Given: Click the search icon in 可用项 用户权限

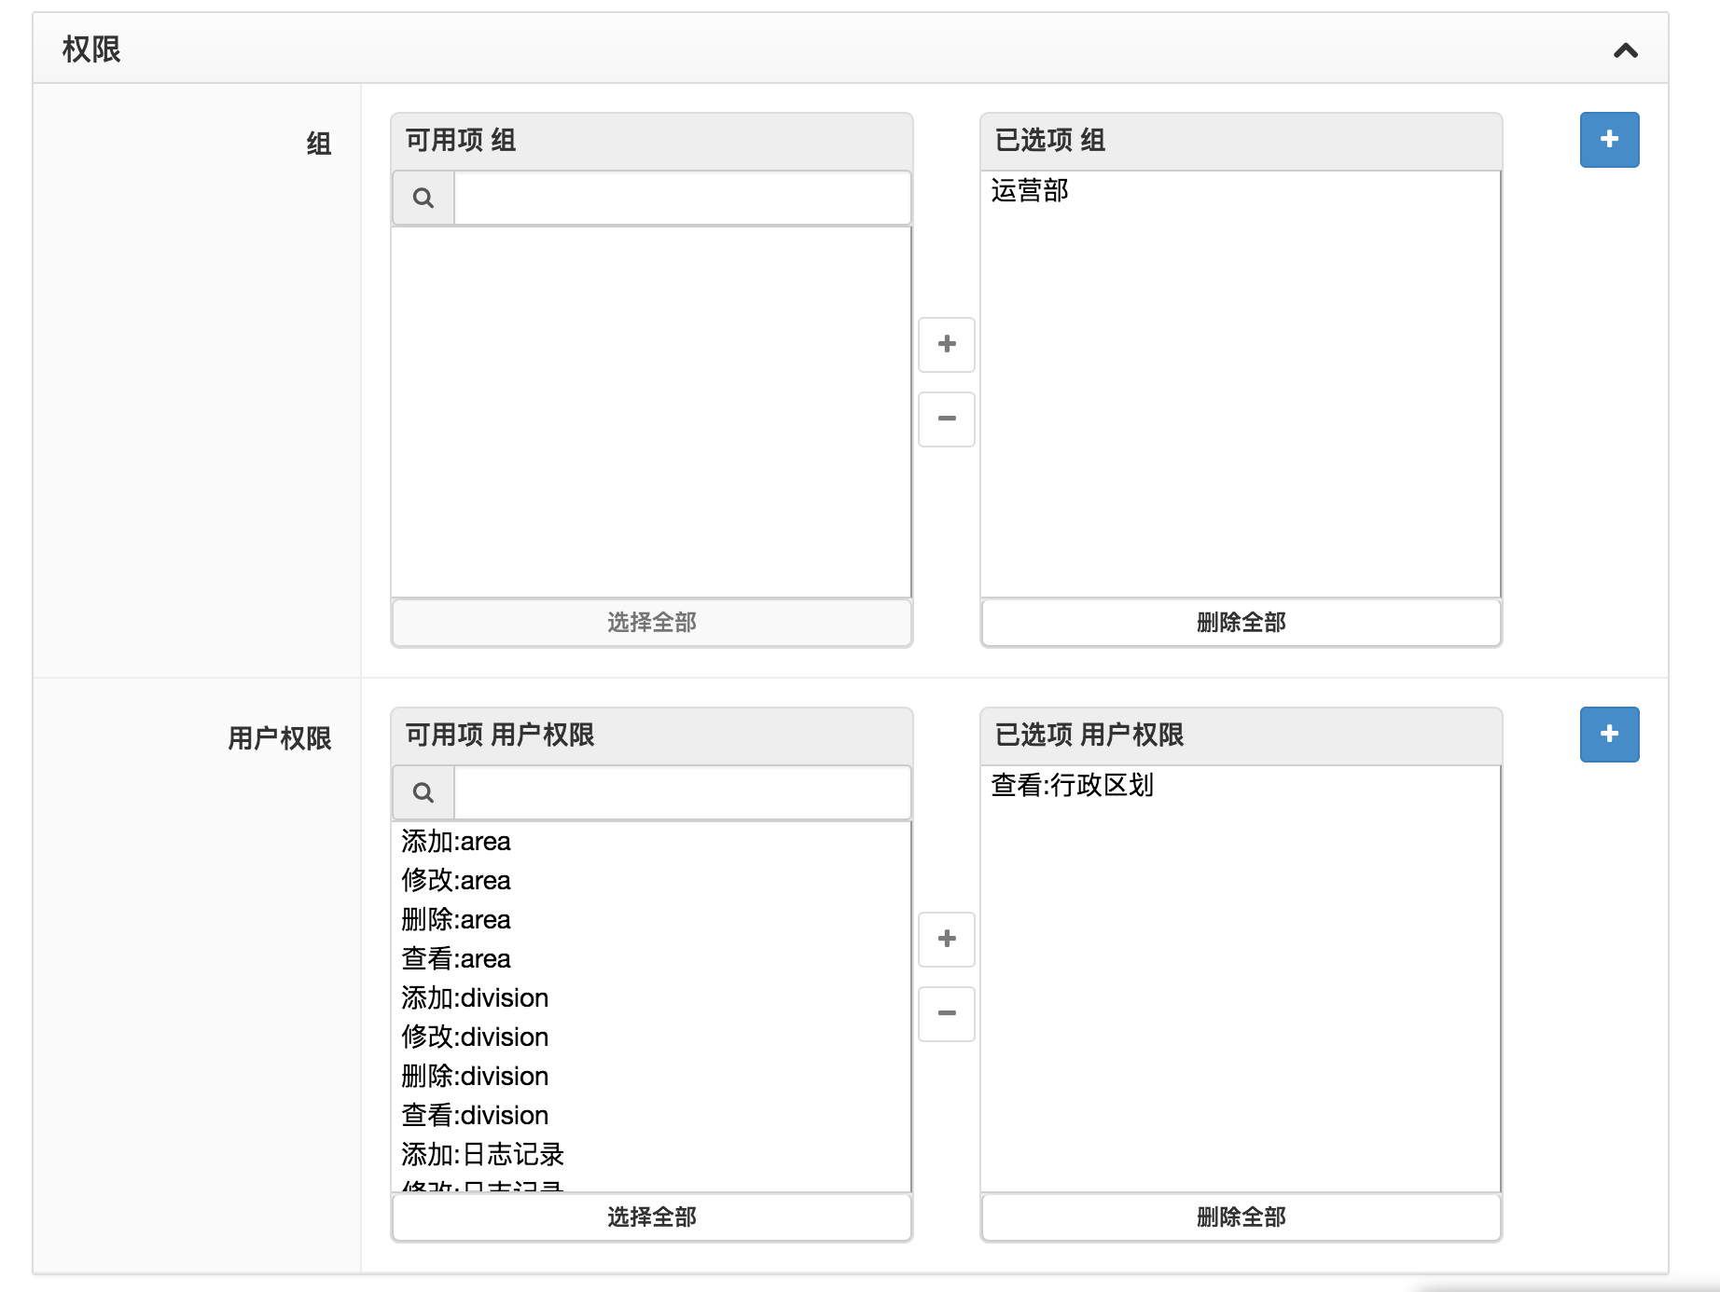Looking at the screenshot, I should 423,792.
